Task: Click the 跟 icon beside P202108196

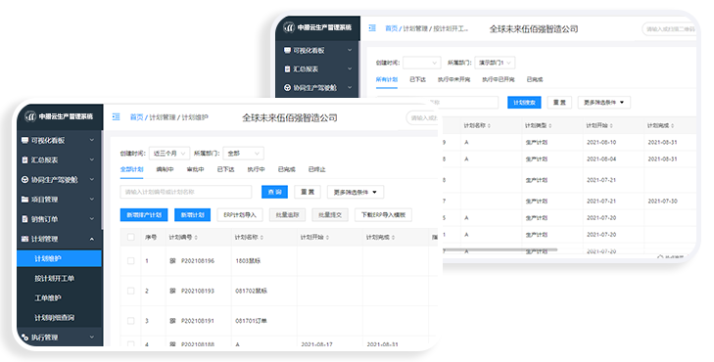Action: point(172,260)
